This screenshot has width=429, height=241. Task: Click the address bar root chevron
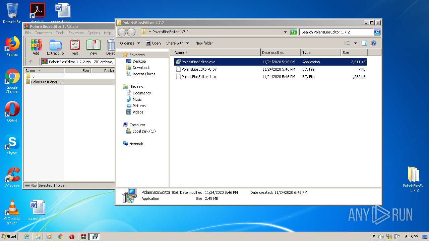click(150, 32)
